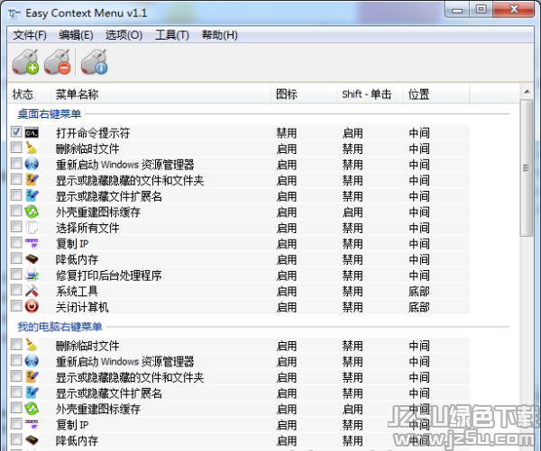Viewport: 541px width, 451px height.
Task: Click the blue globe icon in 我的电脑右键菜单
Action: tap(32, 361)
